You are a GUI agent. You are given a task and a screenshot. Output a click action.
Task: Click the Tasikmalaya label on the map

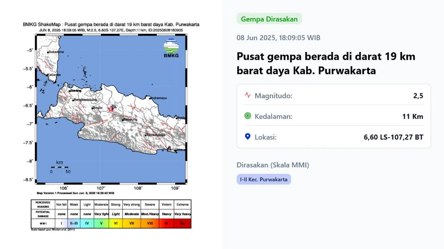pos(156,135)
